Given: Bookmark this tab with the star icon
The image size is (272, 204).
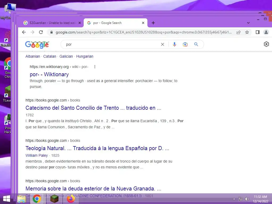Looking at the screenshot, I should coord(247,32).
